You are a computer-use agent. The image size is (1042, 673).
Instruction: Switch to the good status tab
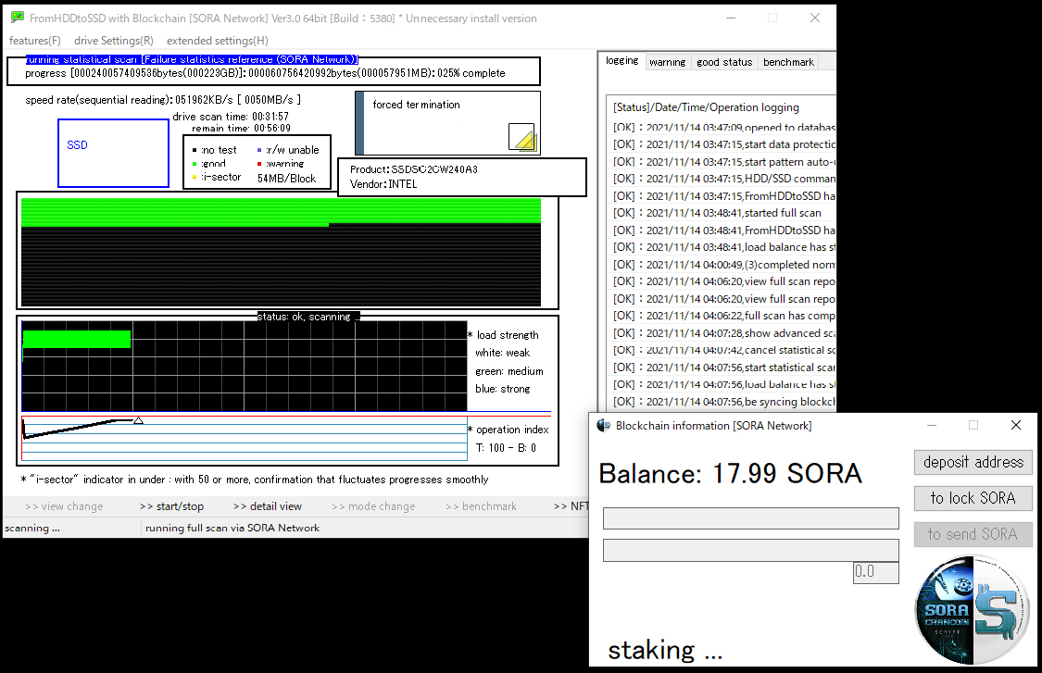724,62
